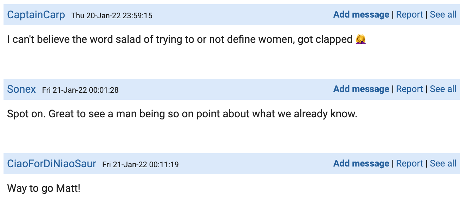See all posts by Sonex
Screen dimensions: 463x222
coord(443,89)
